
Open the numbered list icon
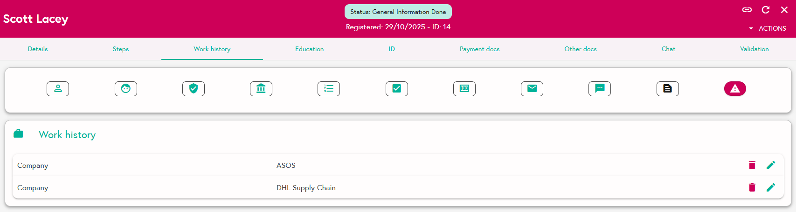(x=329, y=88)
